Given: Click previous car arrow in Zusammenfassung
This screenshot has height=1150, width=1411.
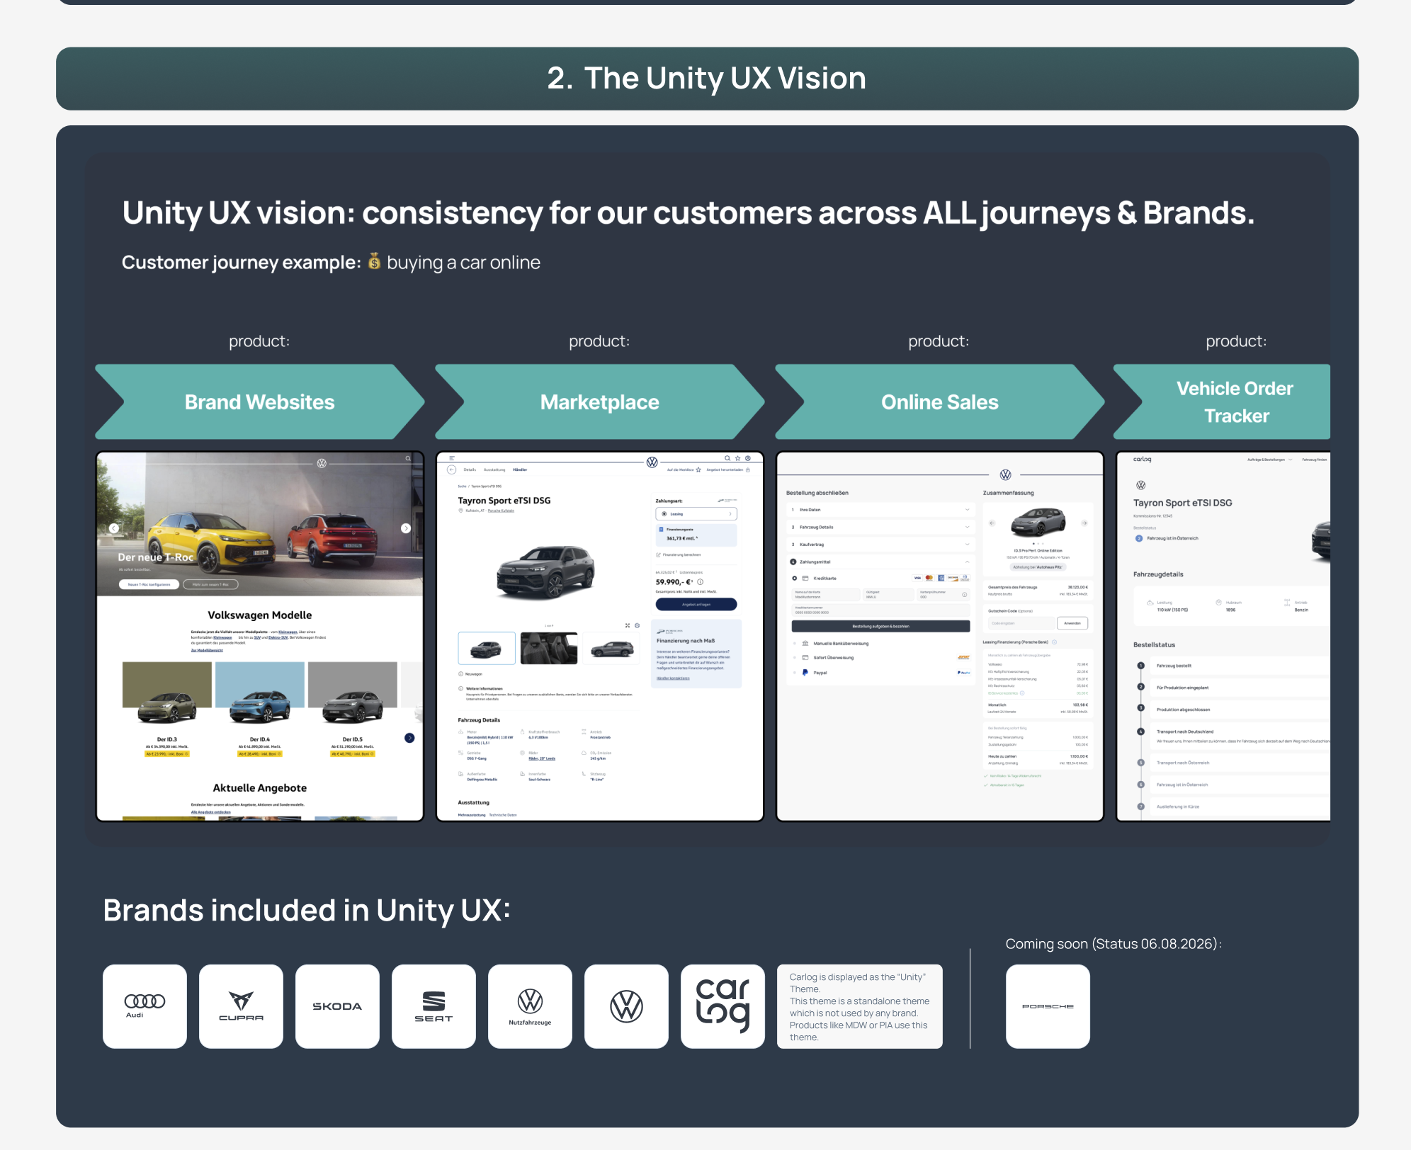Looking at the screenshot, I should pyautogui.click(x=992, y=523).
